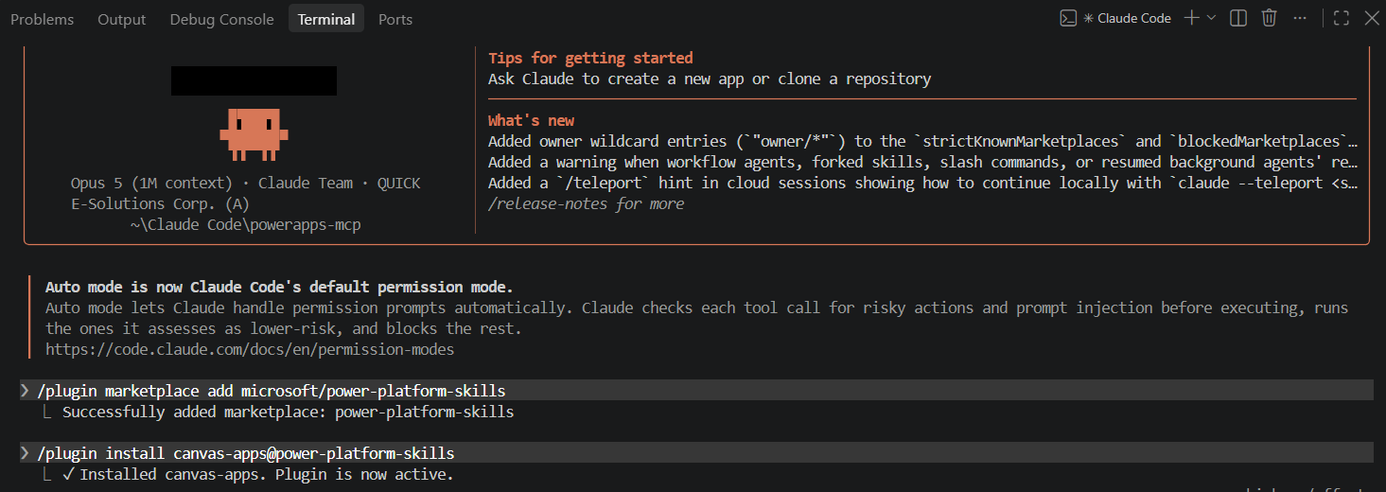Click the Claude Code terminal name label
This screenshot has width=1386, height=492.
tap(1134, 18)
